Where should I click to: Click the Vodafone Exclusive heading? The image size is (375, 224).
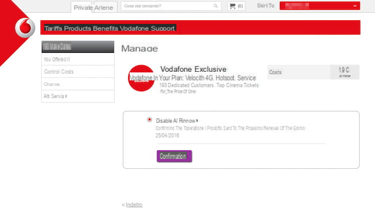pyautogui.click(x=193, y=69)
